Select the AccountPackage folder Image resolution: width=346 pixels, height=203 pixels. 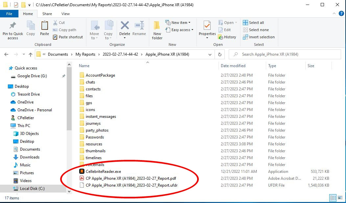pos(101,75)
